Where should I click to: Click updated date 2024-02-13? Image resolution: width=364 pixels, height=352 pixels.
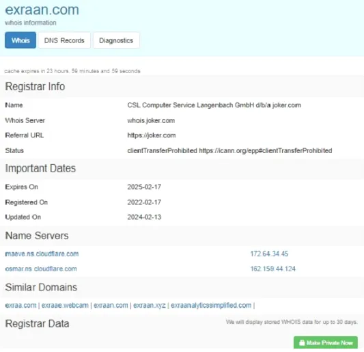[x=144, y=217]
